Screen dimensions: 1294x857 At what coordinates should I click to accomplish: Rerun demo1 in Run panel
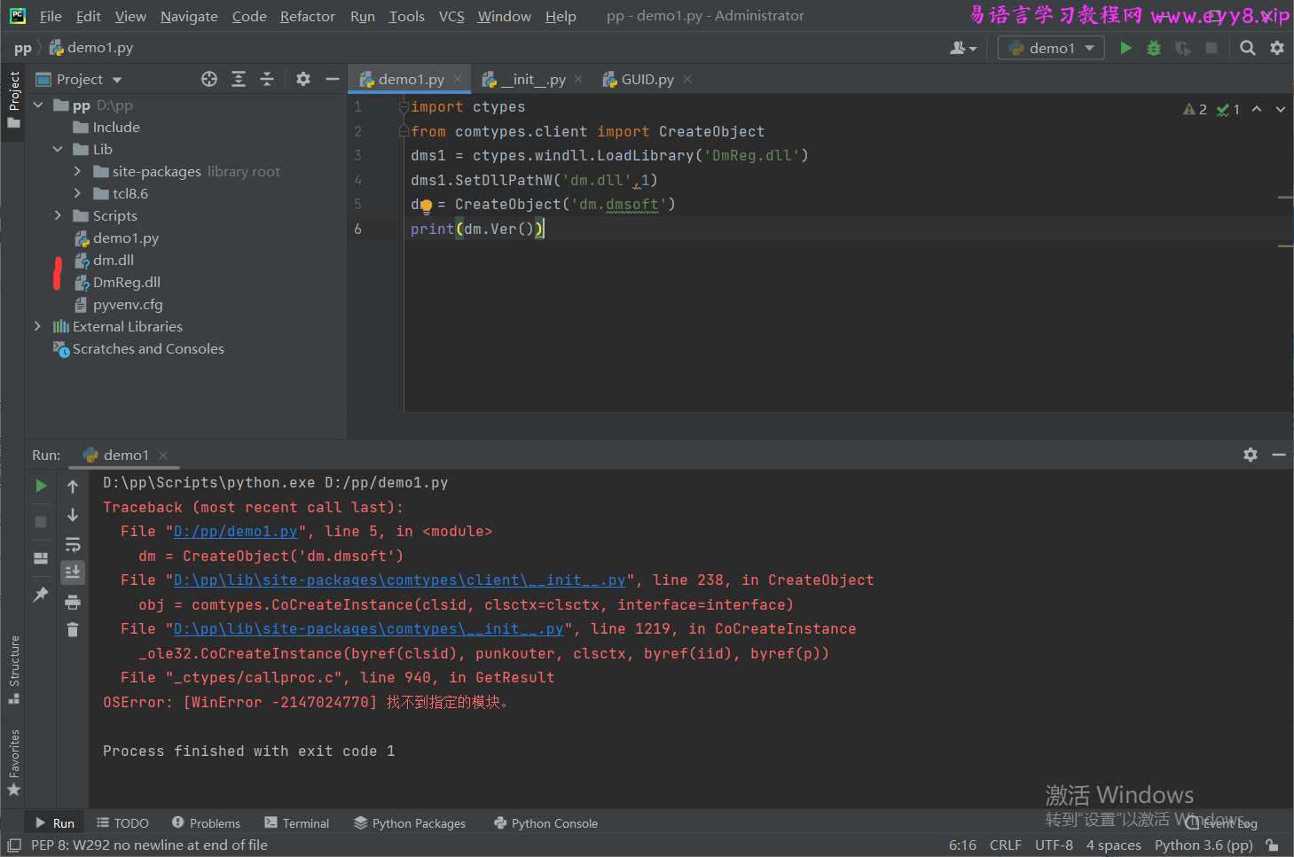[41, 486]
